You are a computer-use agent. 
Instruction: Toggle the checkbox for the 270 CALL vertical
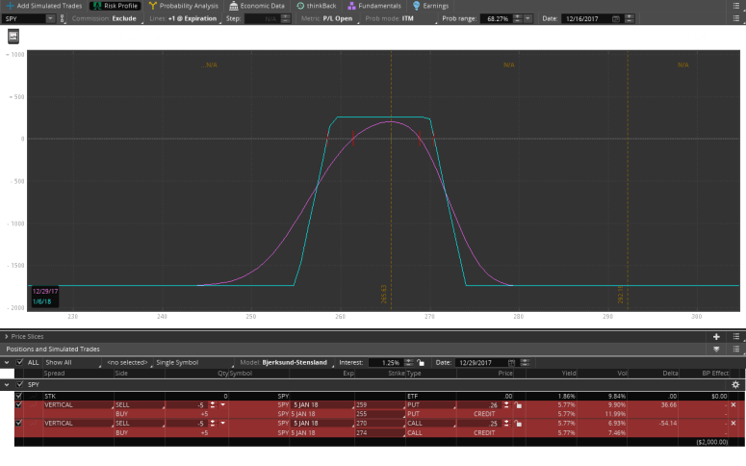point(18,423)
